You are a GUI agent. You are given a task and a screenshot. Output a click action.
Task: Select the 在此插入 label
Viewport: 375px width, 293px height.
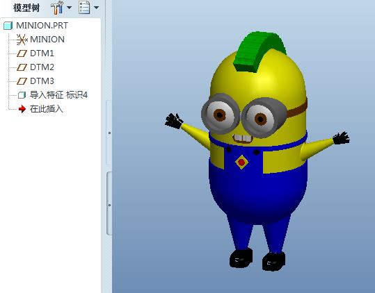pos(47,109)
